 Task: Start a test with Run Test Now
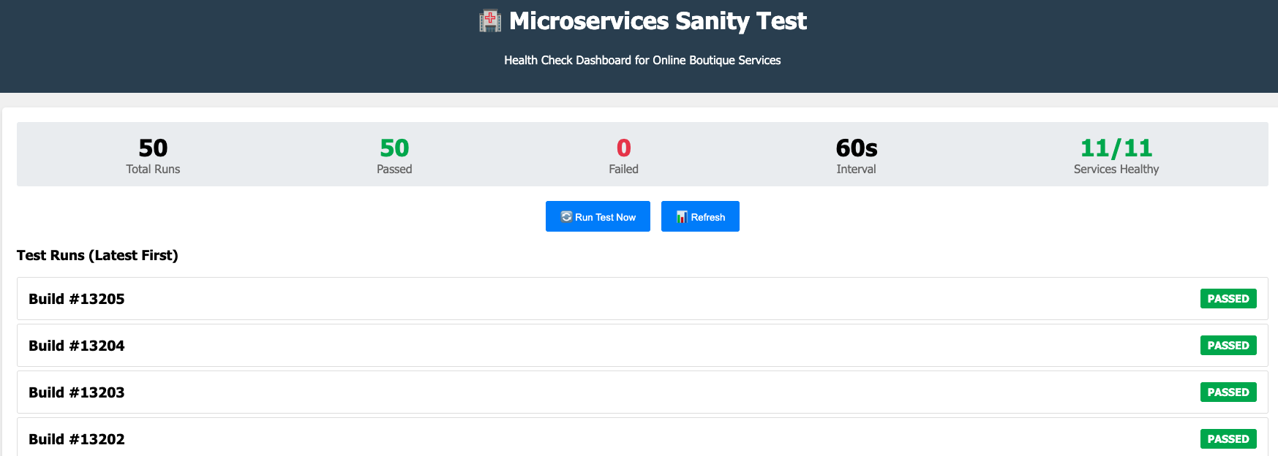598,216
